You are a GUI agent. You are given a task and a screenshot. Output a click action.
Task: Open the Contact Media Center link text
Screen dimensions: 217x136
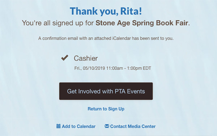[133, 126]
